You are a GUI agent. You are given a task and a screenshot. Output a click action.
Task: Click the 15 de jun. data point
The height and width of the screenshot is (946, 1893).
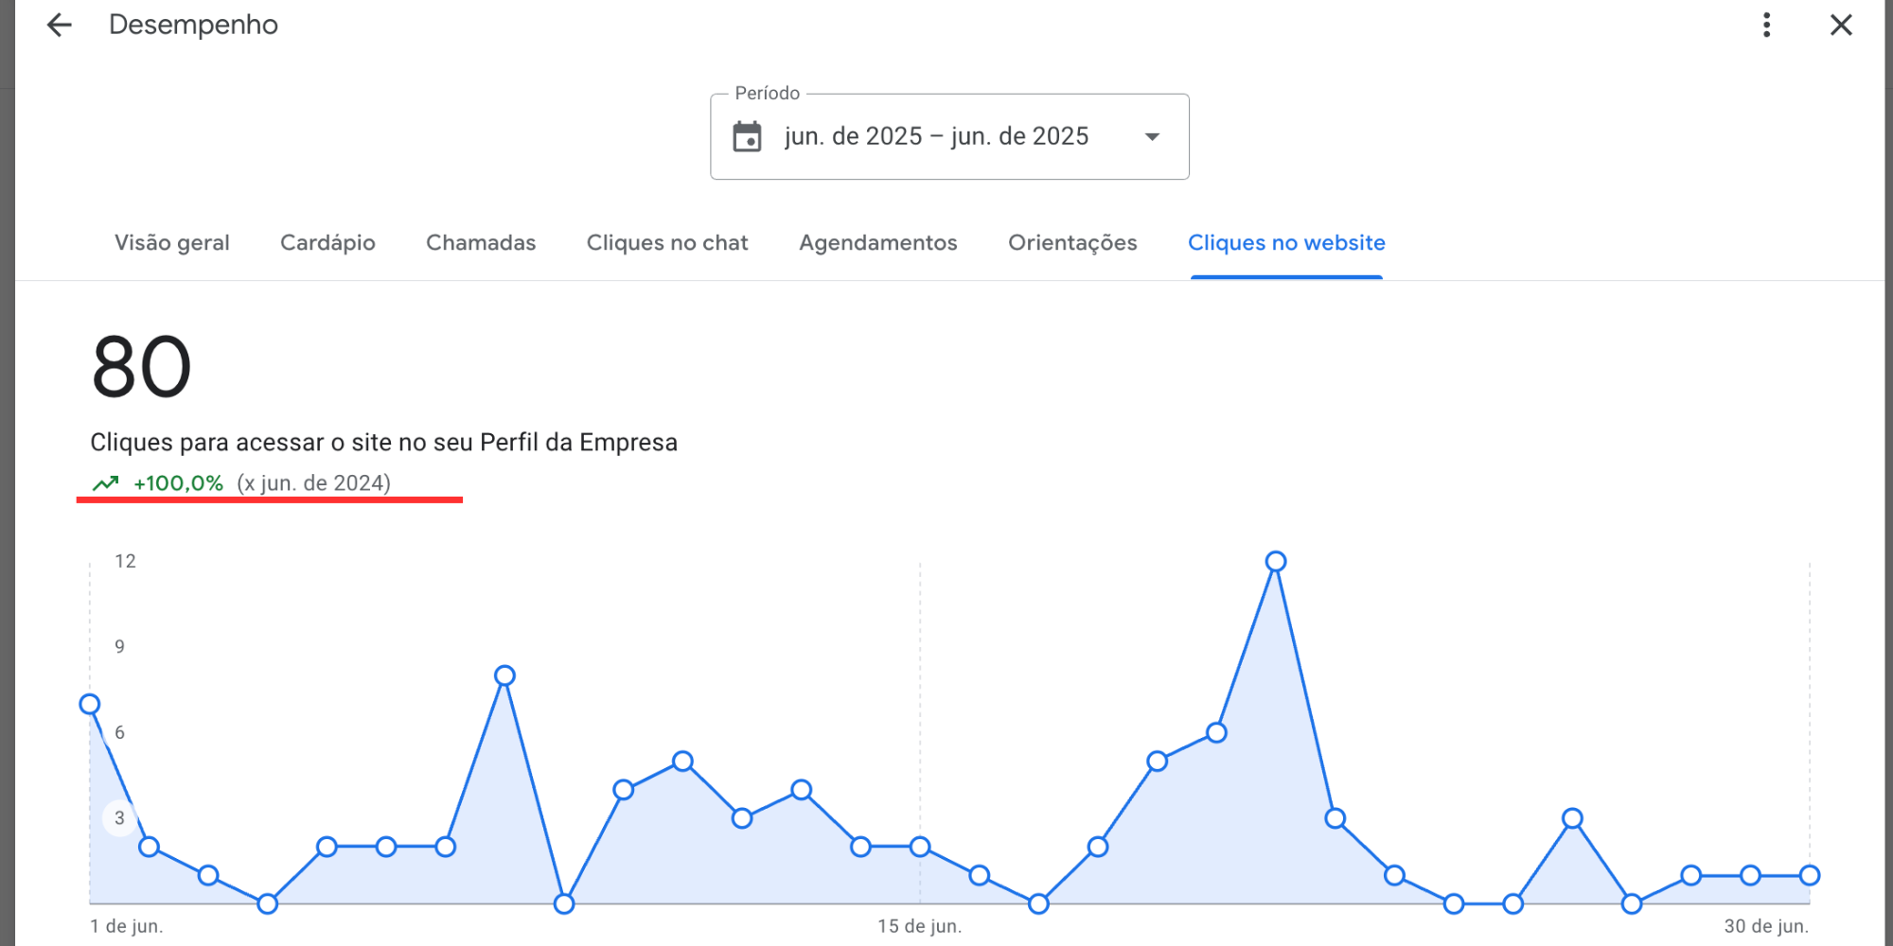[x=920, y=847]
